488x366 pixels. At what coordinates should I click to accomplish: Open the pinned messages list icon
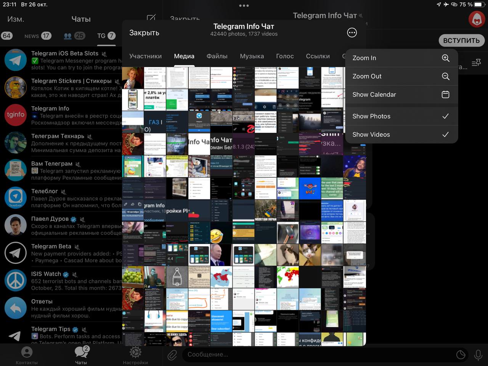coord(476,63)
